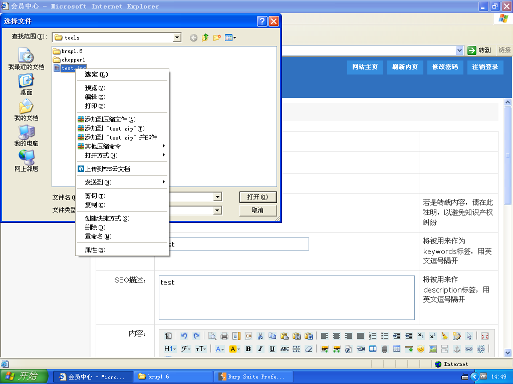The image size is (513, 384).
Task: Open the 'brup1.6' folder in file list
Action: pos(68,51)
